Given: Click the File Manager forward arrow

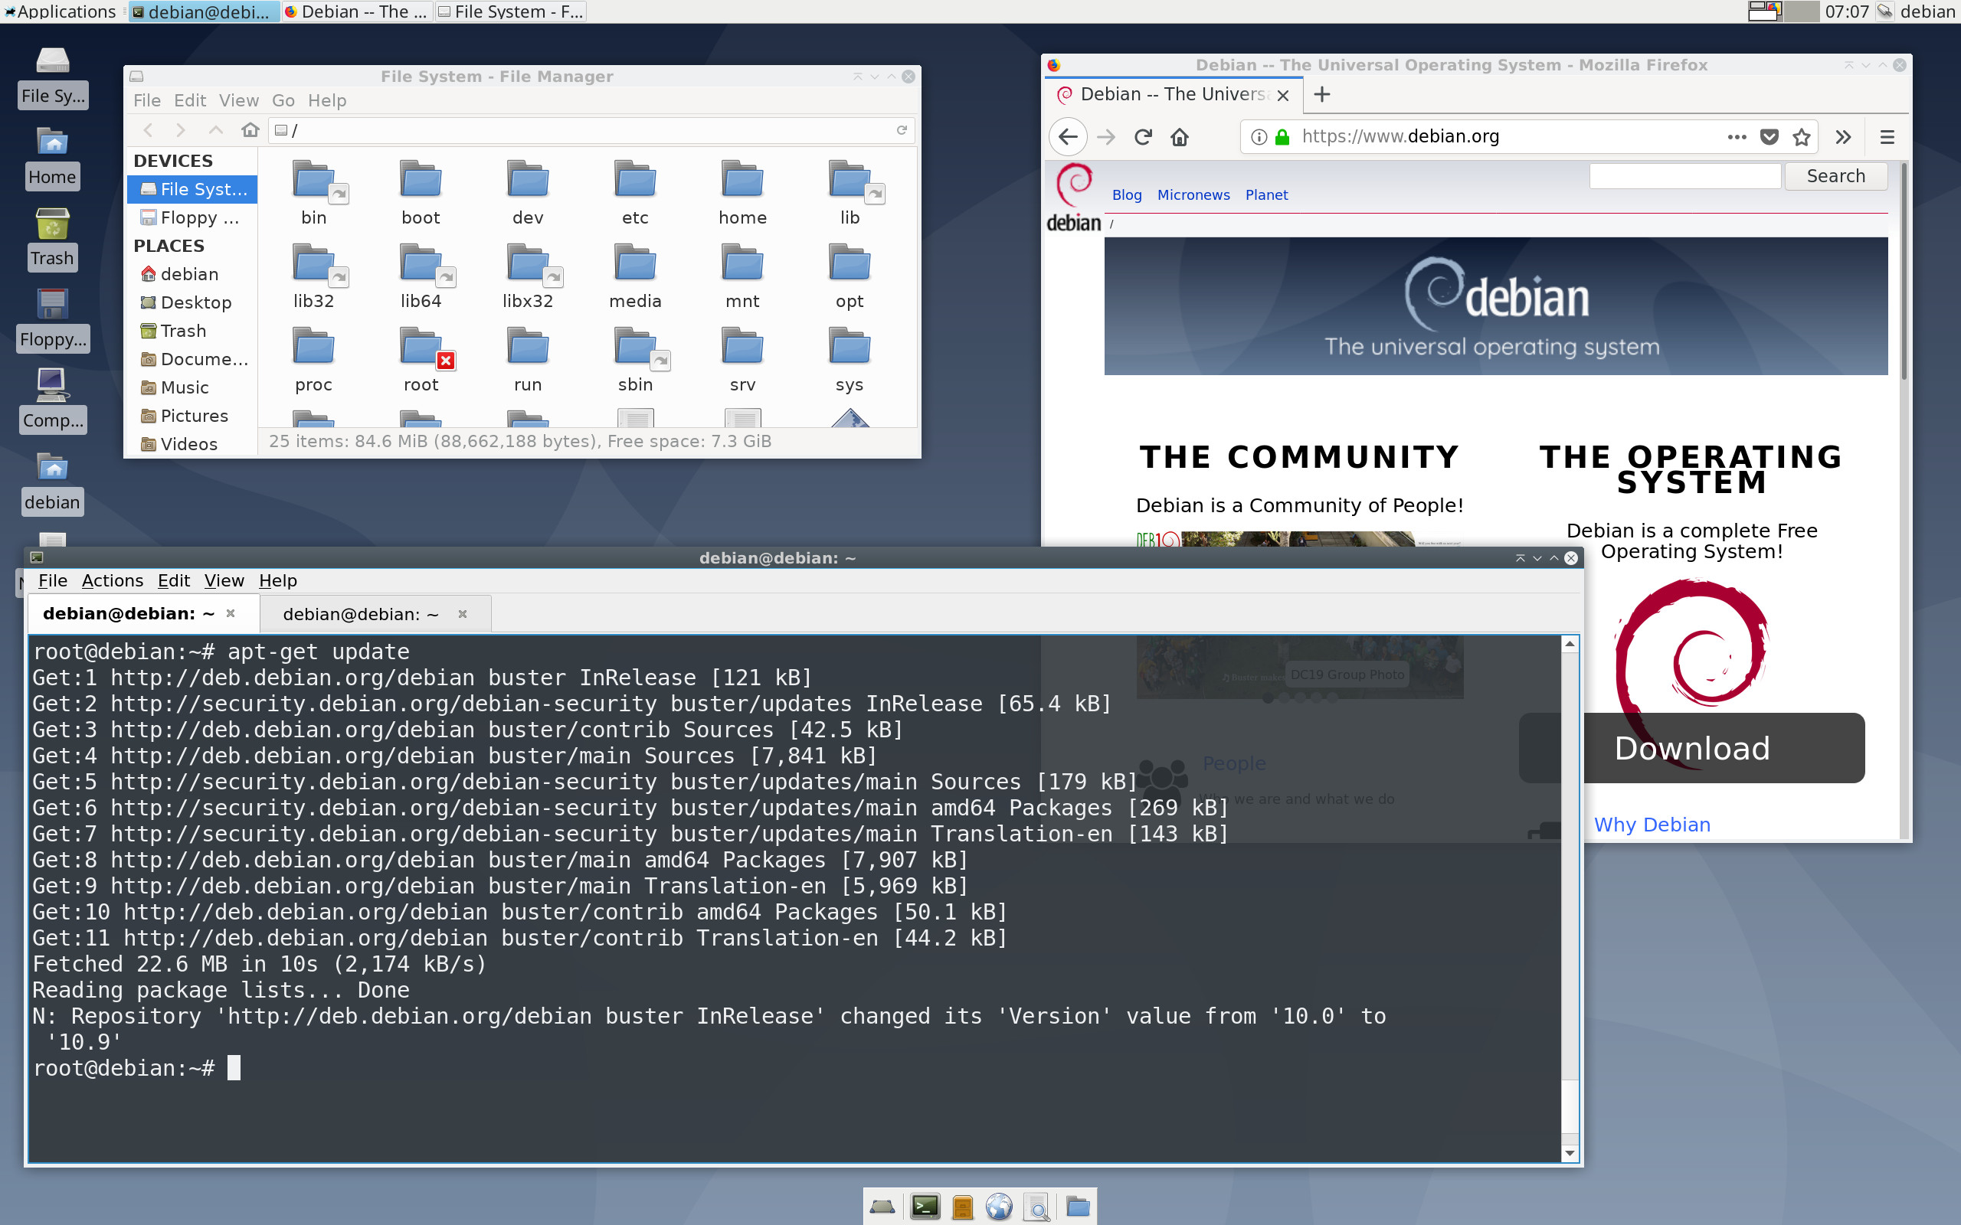Looking at the screenshot, I should pos(181,130).
